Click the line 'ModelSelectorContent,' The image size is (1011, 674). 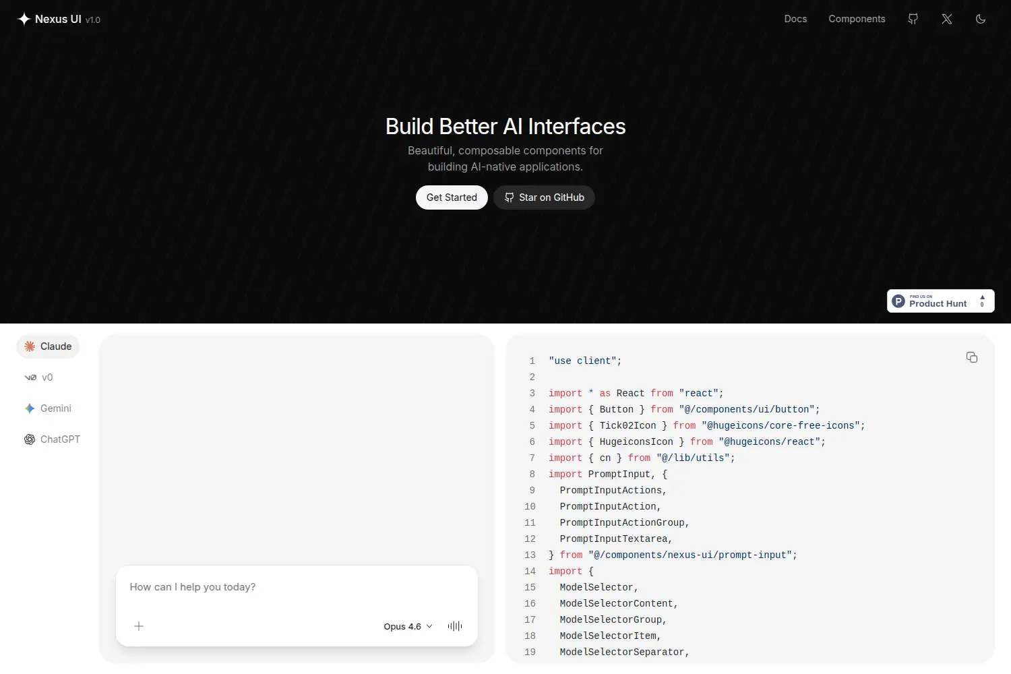pyautogui.click(x=619, y=603)
